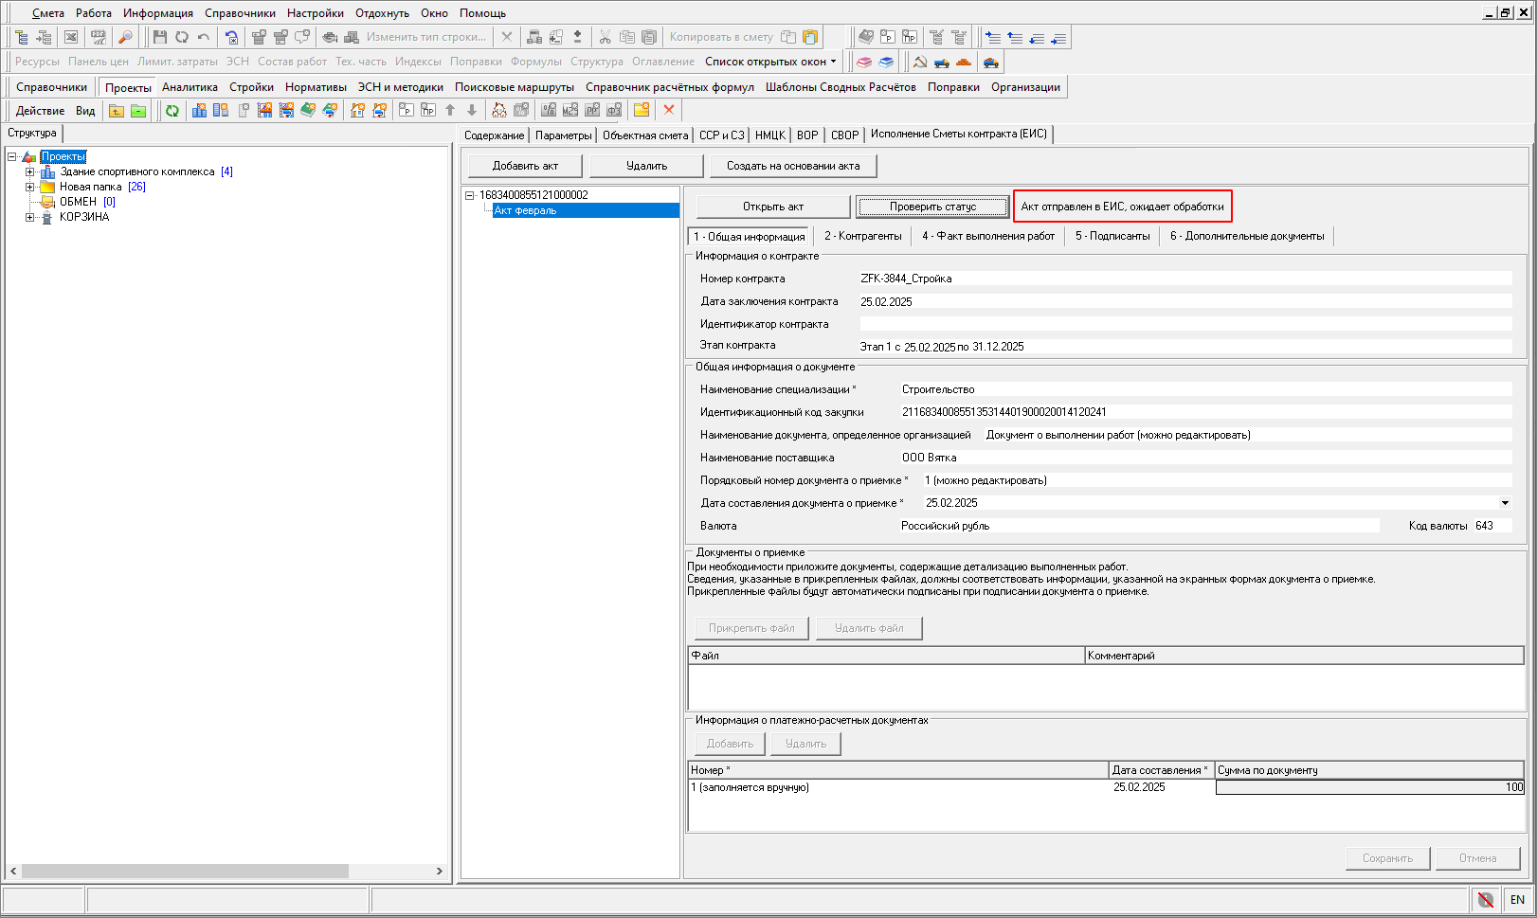Select the ОБМЕН folder in tree

[78, 202]
